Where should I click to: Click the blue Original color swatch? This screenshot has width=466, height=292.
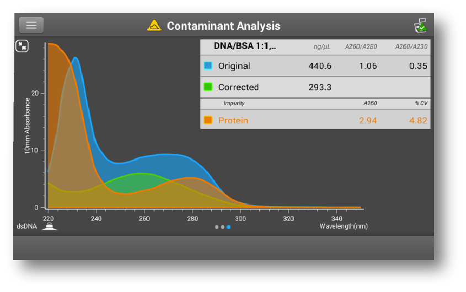(x=208, y=66)
